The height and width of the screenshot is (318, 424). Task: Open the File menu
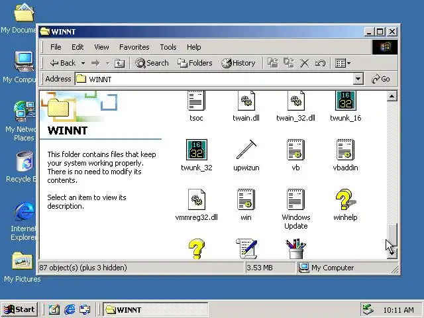click(56, 47)
